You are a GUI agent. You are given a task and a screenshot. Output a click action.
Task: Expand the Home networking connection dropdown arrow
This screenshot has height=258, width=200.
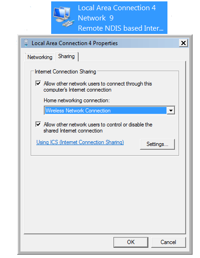click(x=171, y=111)
